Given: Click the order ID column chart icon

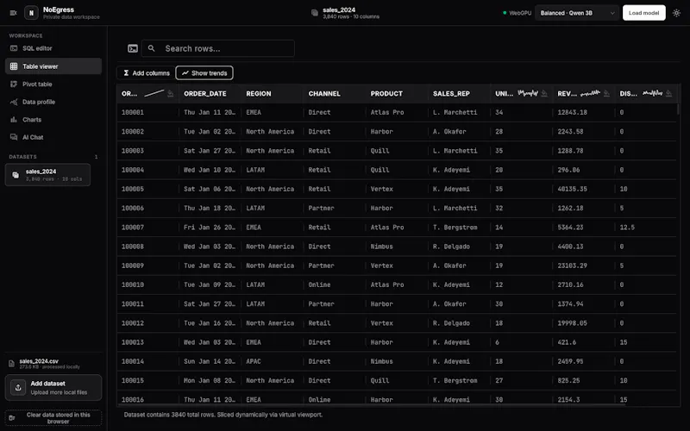Looking at the screenshot, I should (x=170, y=94).
